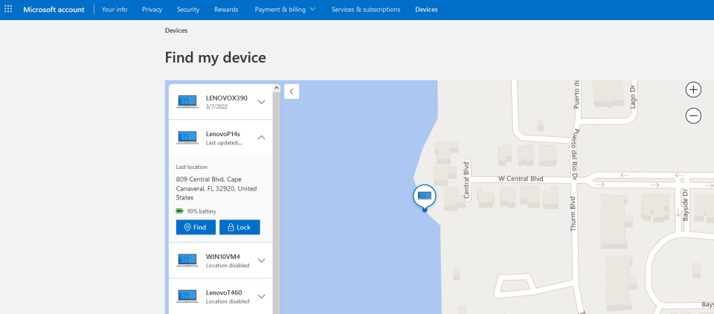This screenshot has height=314, width=714.
Task: Zoom out on the map
Action: pos(693,115)
